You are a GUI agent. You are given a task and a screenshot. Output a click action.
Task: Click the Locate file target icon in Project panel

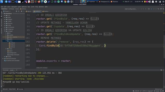coord(16,11)
